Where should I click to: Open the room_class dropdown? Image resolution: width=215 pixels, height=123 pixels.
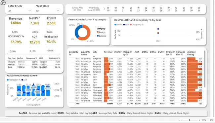point(47,11)
